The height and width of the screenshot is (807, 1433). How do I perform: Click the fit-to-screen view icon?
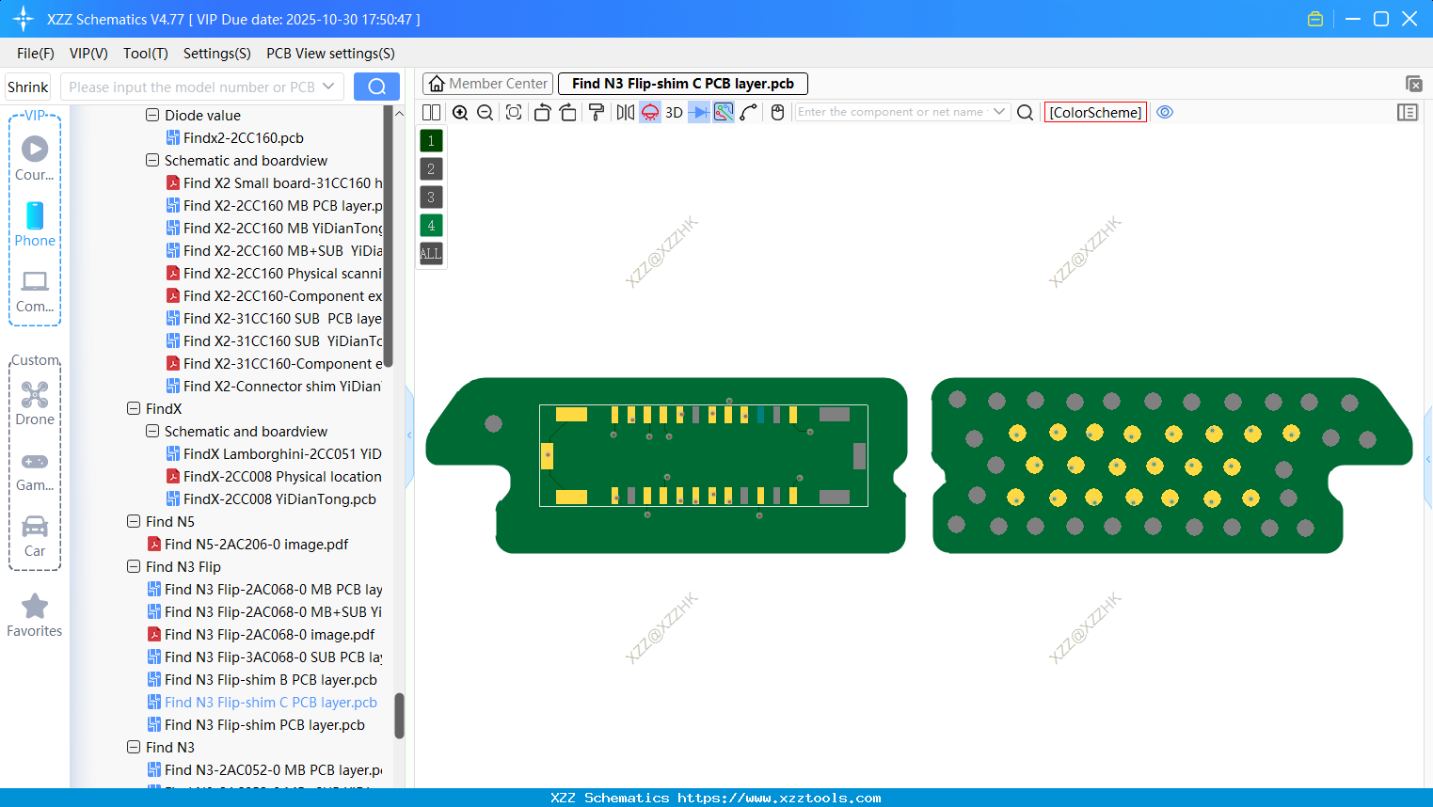[513, 112]
